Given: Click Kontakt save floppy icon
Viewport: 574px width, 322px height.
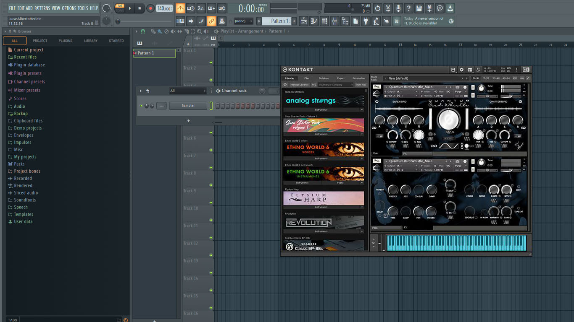Looking at the screenshot, I should 453,70.
